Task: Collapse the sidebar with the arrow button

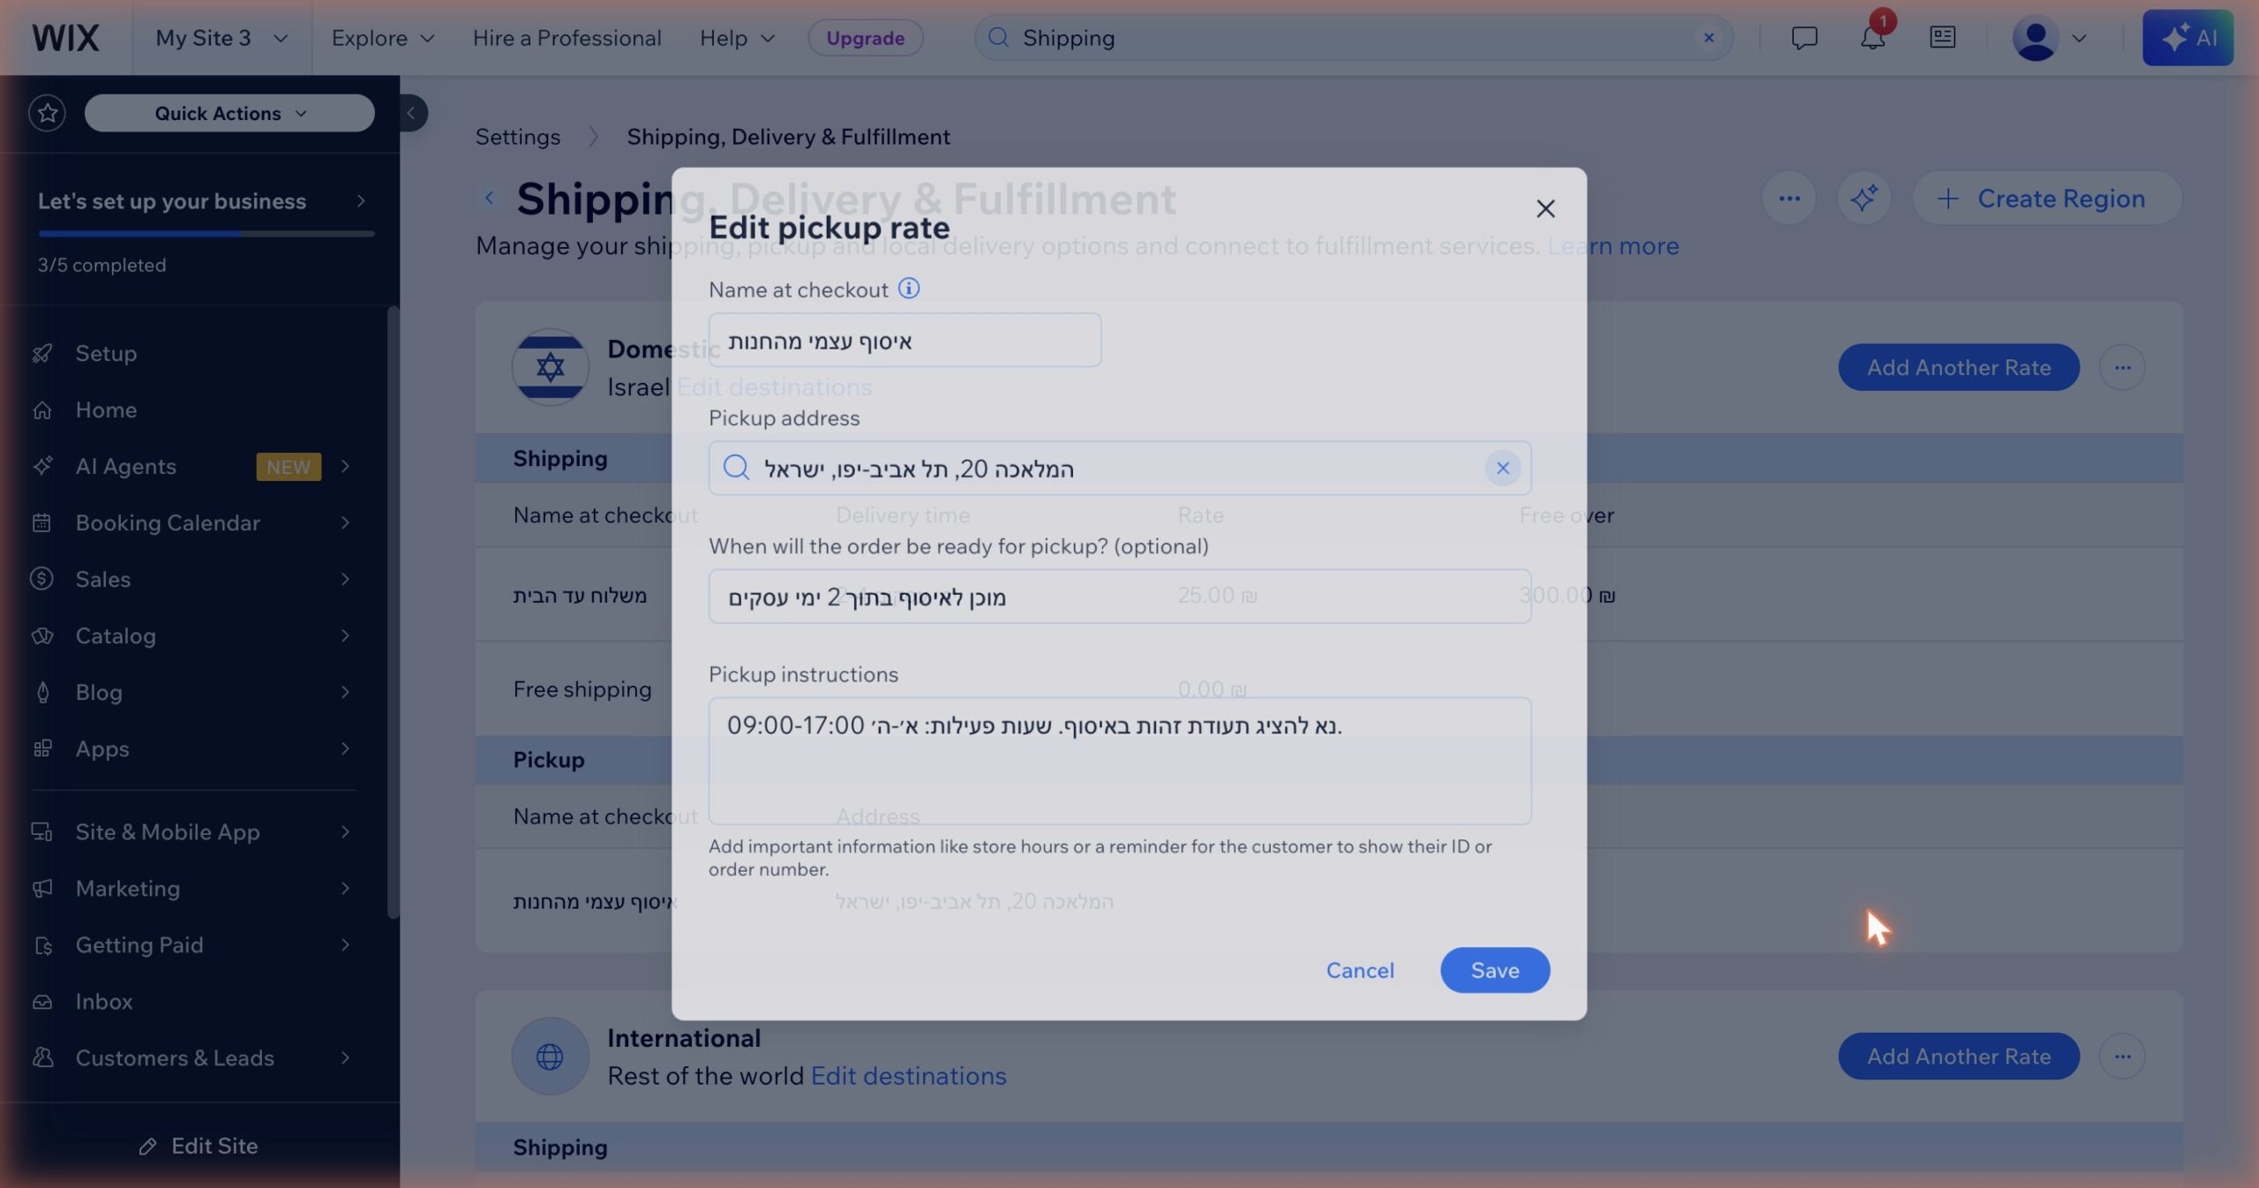Action: (x=411, y=113)
